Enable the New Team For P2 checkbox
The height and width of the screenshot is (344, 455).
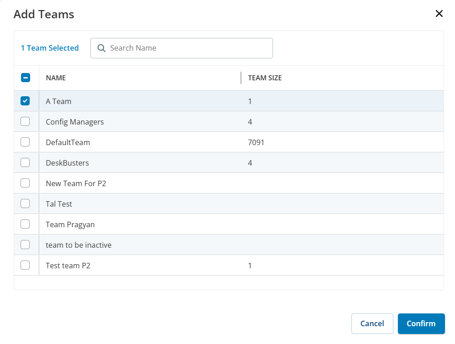click(x=26, y=183)
